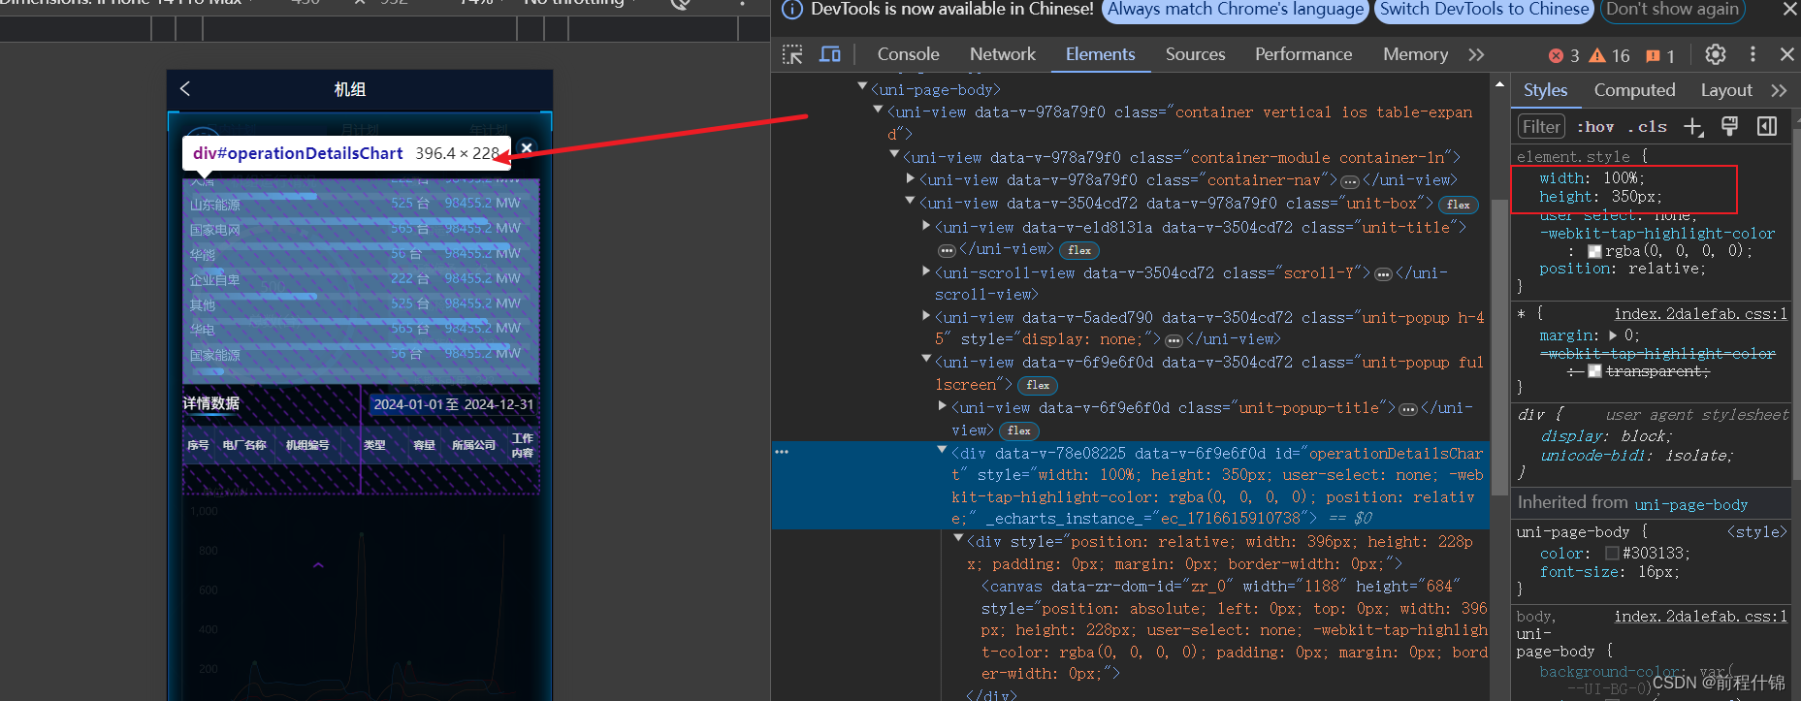The image size is (1801, 701).
Task: Click the Elements panel scrollbar up arrow
Action: tap(1499, 85)
